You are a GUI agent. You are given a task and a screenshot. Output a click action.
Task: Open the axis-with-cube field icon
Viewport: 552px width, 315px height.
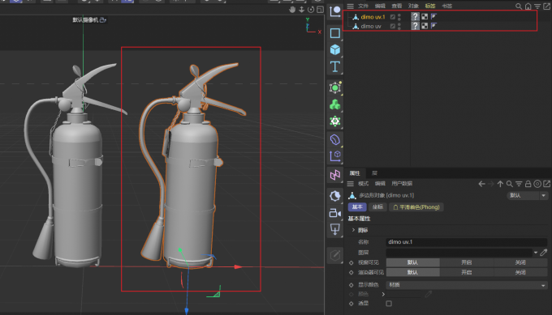point(334,156)
